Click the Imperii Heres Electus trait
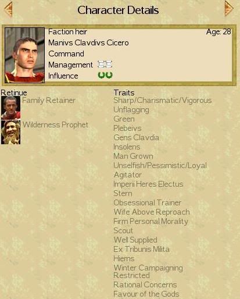240x299 pixels. point(148,184)
